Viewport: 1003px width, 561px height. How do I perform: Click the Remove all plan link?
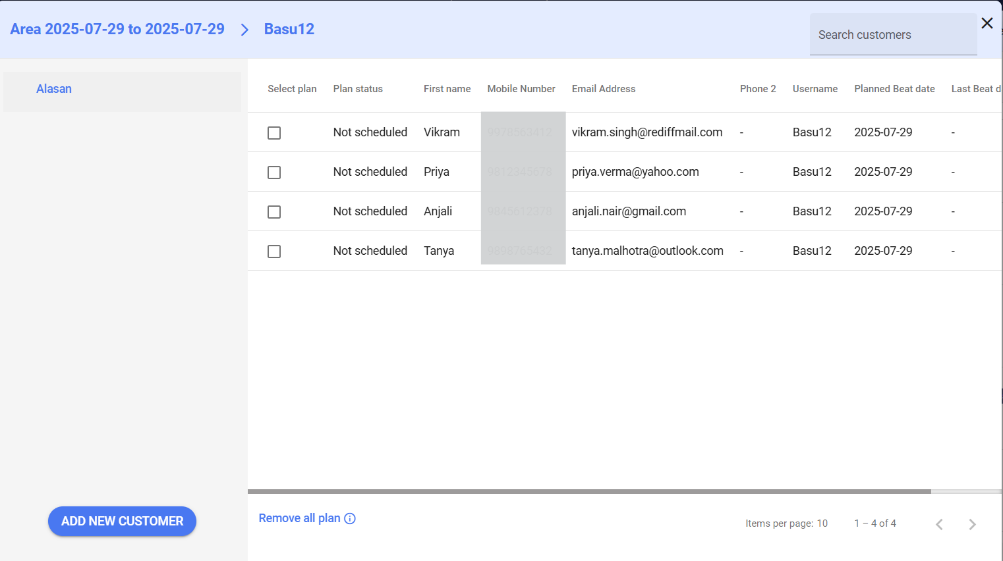tap(299, 518)
